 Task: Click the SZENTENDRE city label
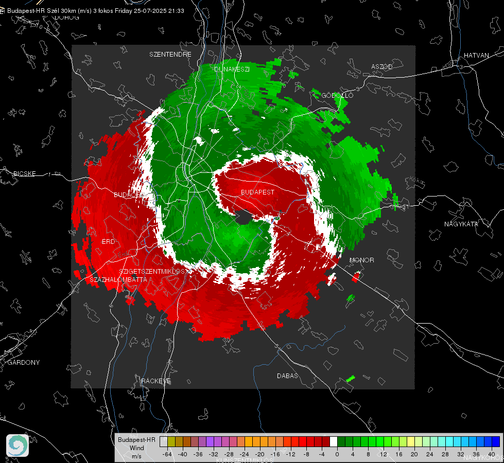[170, 55]
